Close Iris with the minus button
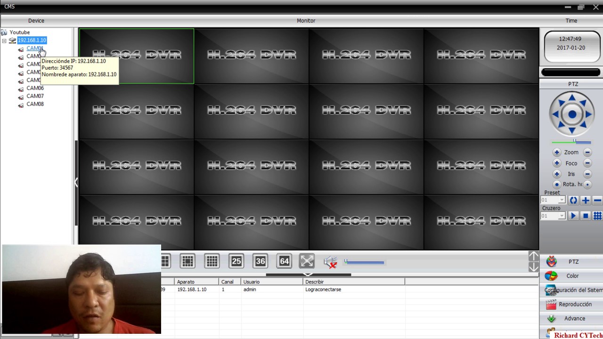The height and width of the screenshot is (339, 603). (x=587, y=174)
